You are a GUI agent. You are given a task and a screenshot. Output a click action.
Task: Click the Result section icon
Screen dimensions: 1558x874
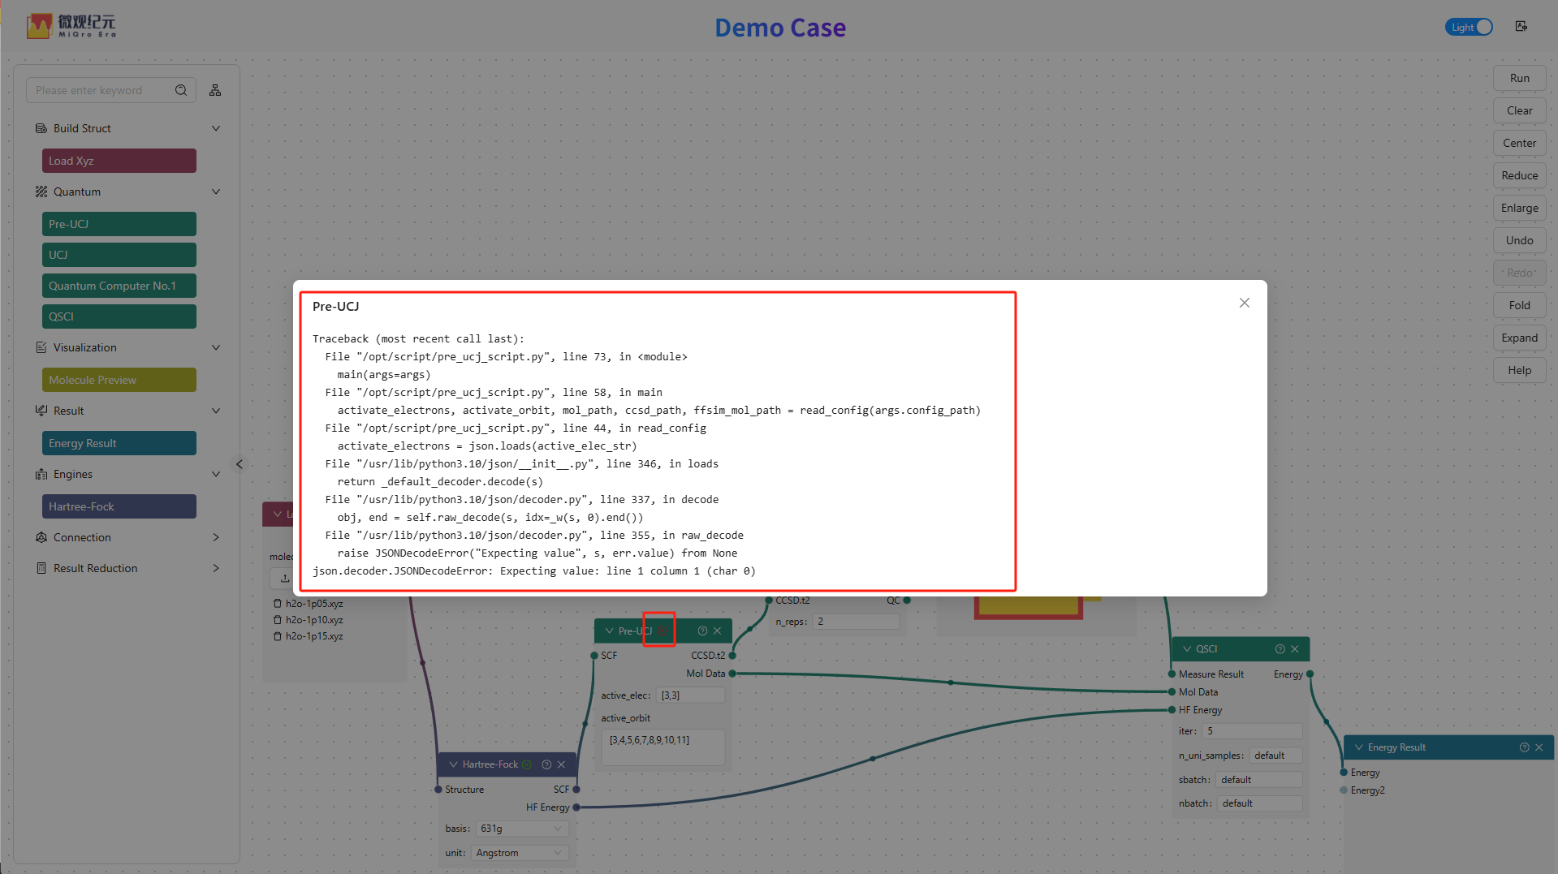pos(41,411)
